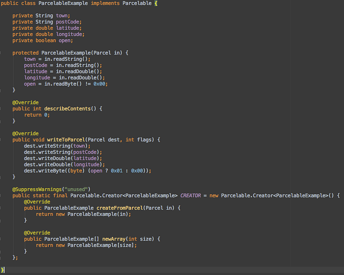The height and width of the screenshot is (275, 344).
Task: Click the 'writeByte' method call
Action: (x=51, y=171)
